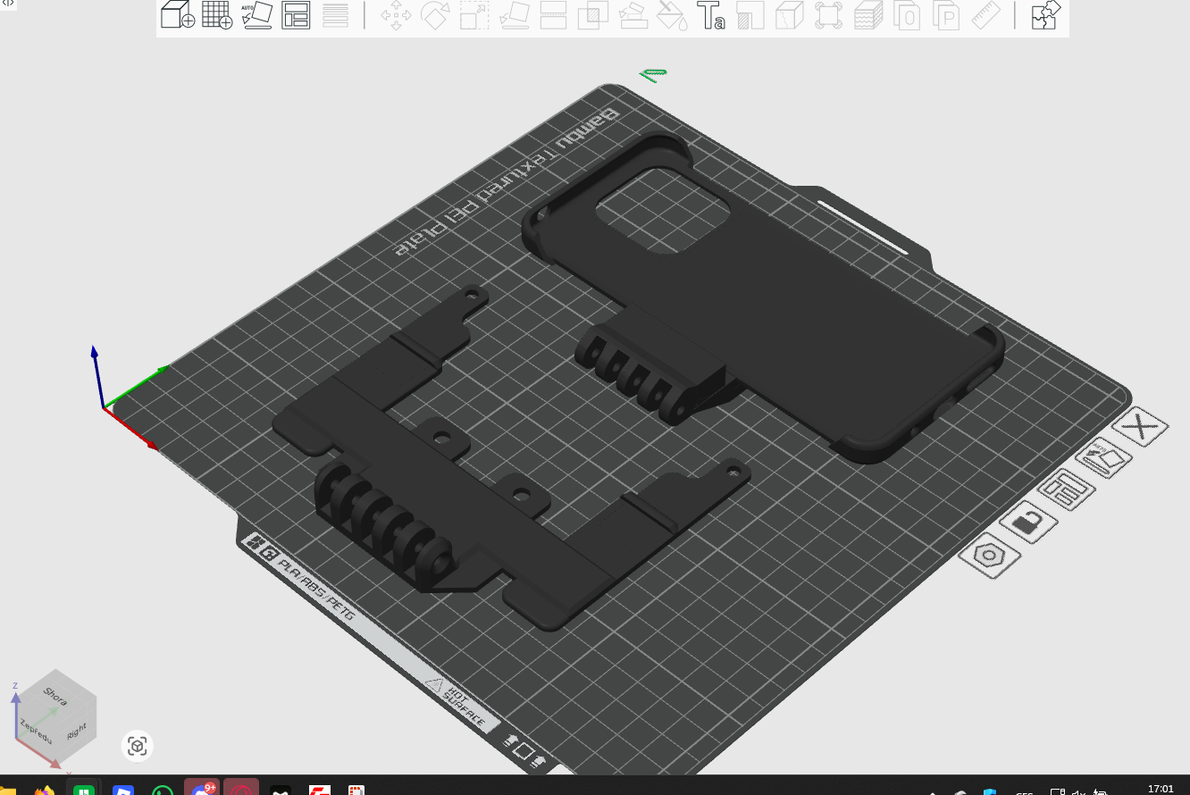The height and width of the screenshot is (795, 1190).
Task: Select the Rotate tool
Action: pyautogui.click(x=435, y=15)
